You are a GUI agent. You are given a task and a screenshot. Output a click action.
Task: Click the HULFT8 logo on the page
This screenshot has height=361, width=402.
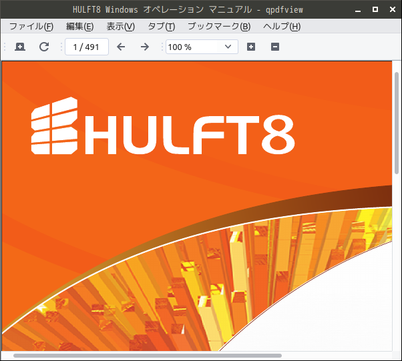[163, 126]
